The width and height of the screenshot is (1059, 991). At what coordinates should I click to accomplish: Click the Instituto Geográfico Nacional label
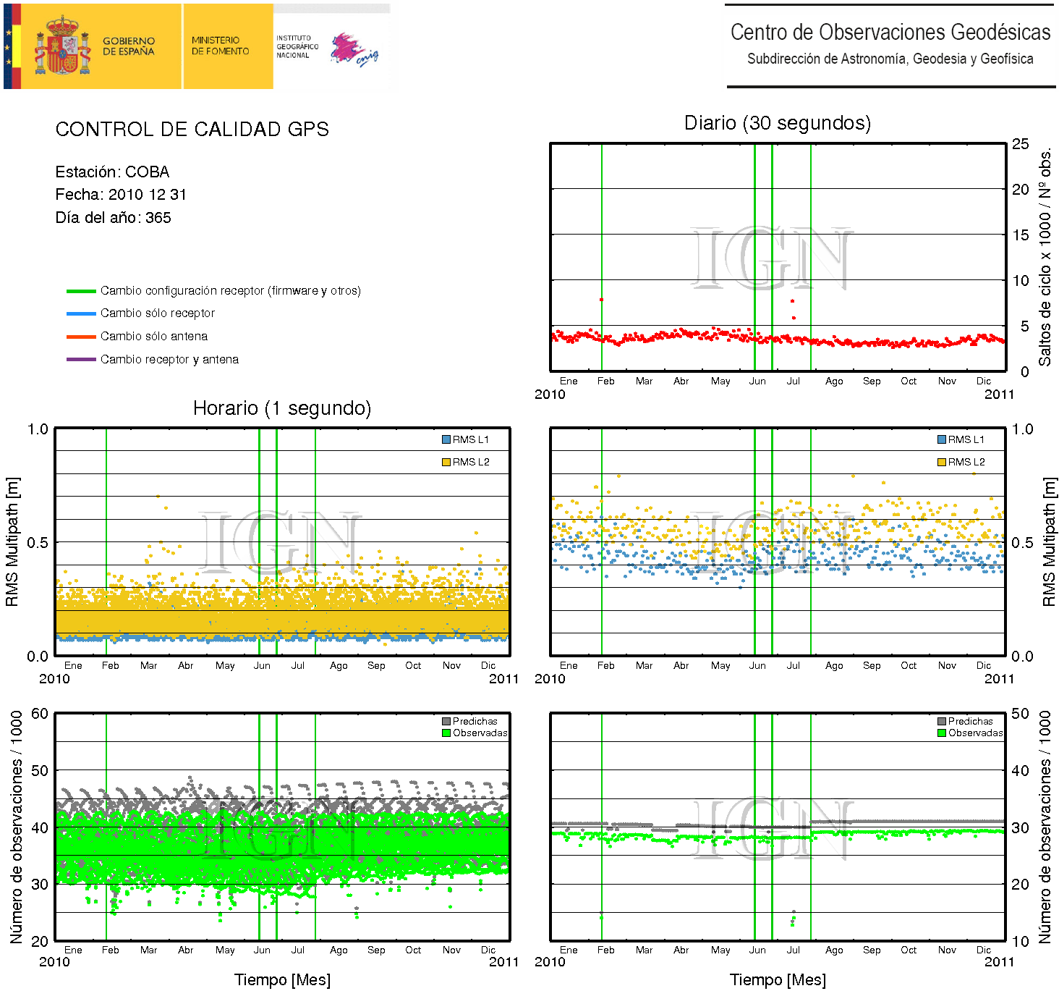297,46
